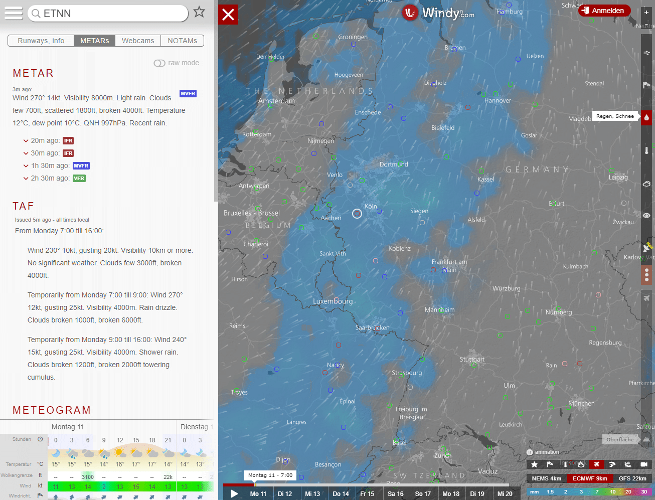Open the hamburger menu
This screenshot has height=500, width=655.
[14, 13]
